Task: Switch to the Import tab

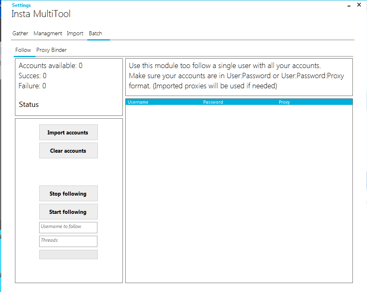Action: pos(75,34)
